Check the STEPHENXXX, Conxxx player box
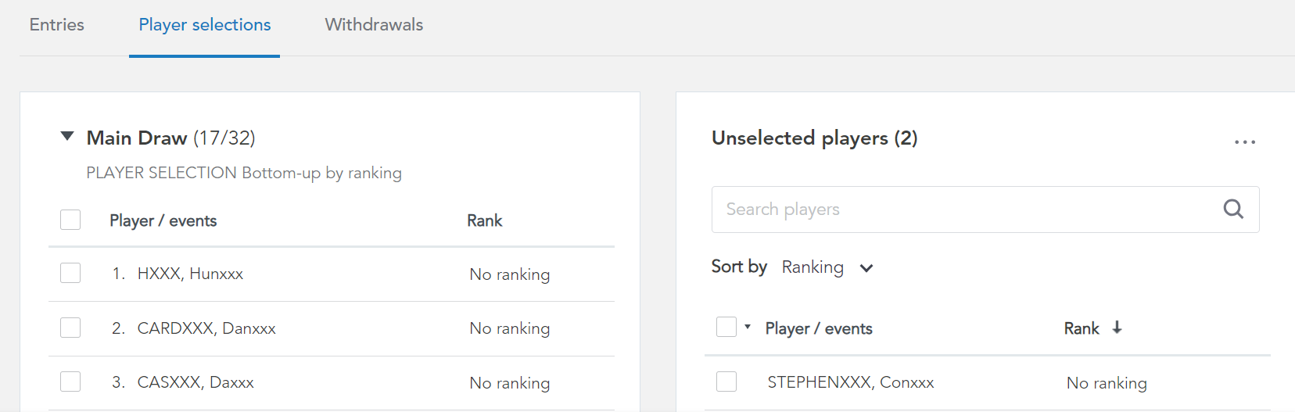Screen dimensions: 1295x412 coord(726,382)
